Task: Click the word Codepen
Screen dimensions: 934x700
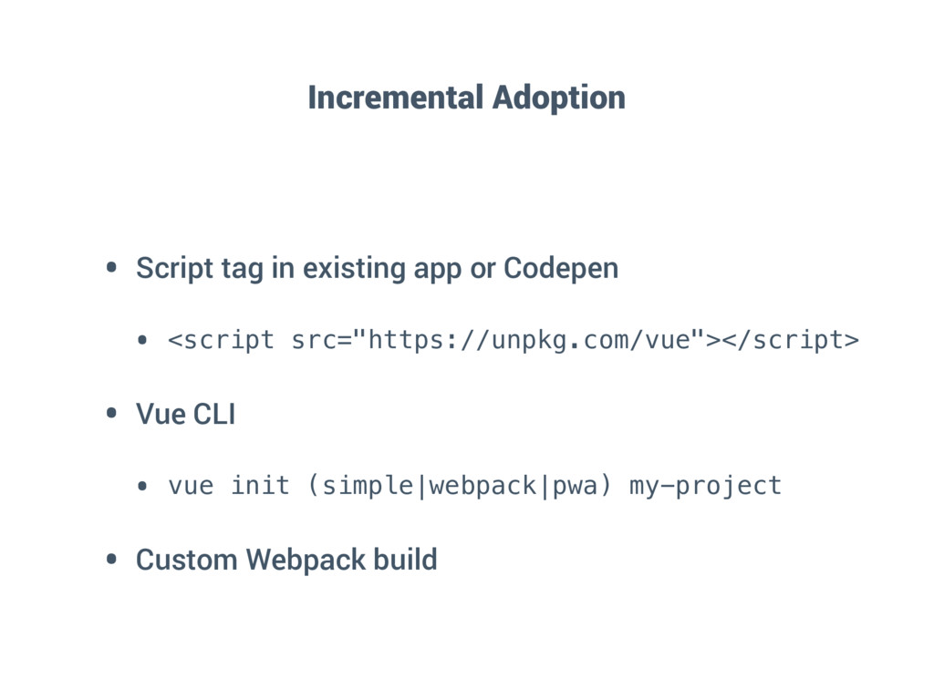Action: 561,269
